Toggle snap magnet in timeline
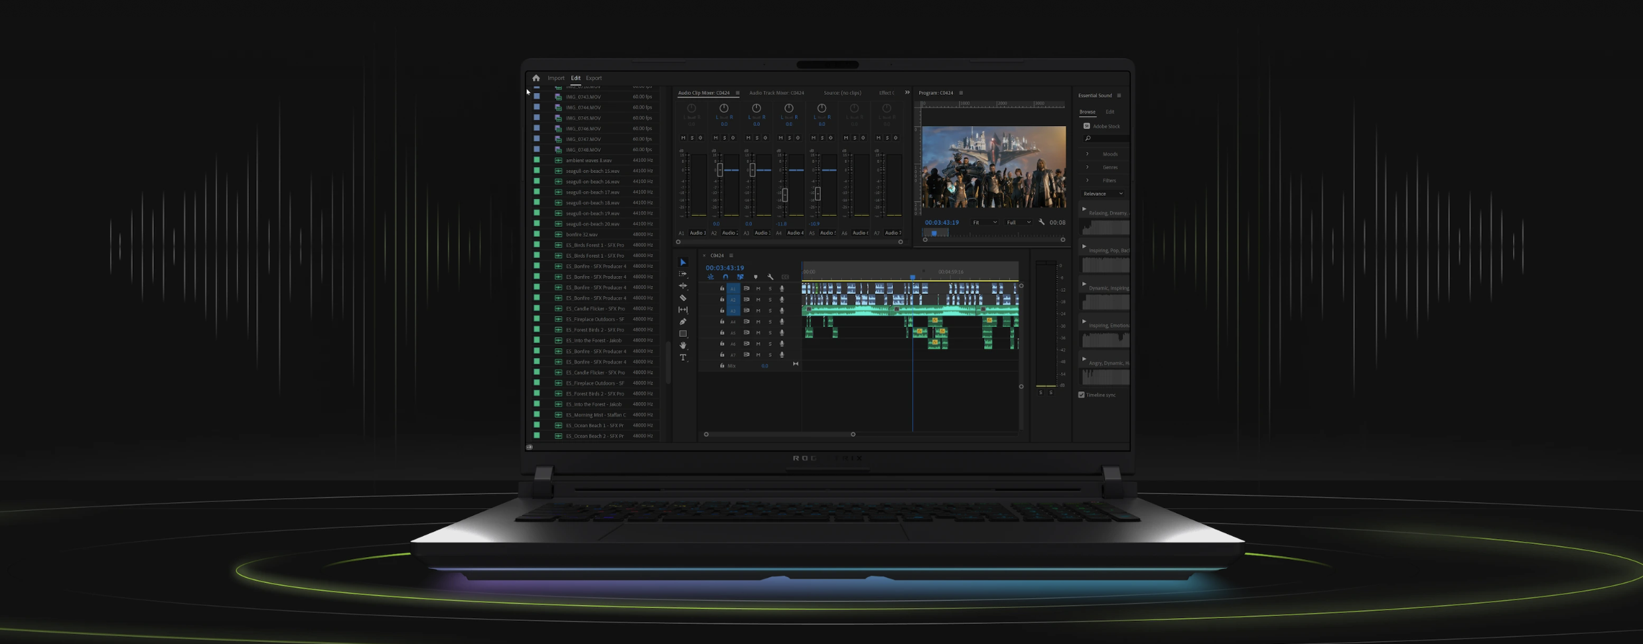Screen dimensions: 1643x644 pos(725,277)
